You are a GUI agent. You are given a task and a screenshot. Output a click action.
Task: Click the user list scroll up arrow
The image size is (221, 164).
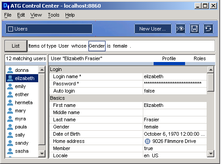(x=42, y=70)
